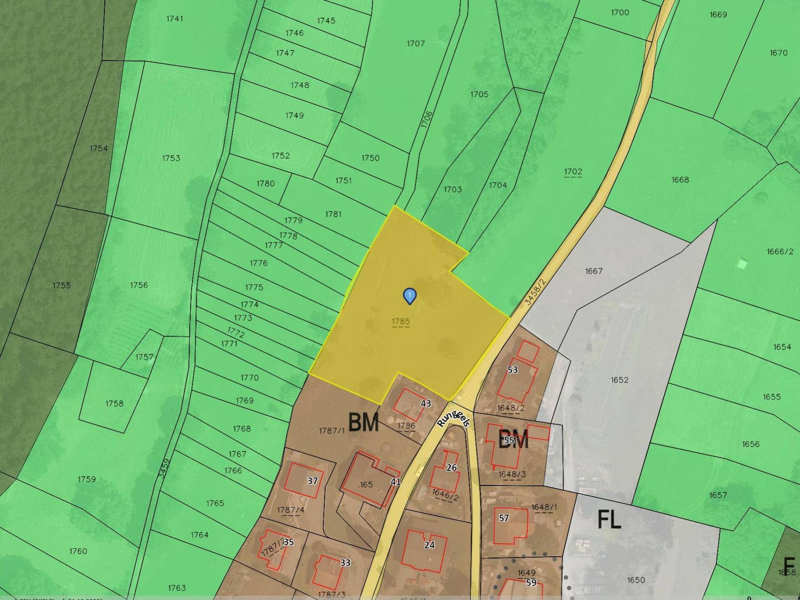Select parcel number 1752
This screenshot has height=600, width=800.
click(281, 156)
